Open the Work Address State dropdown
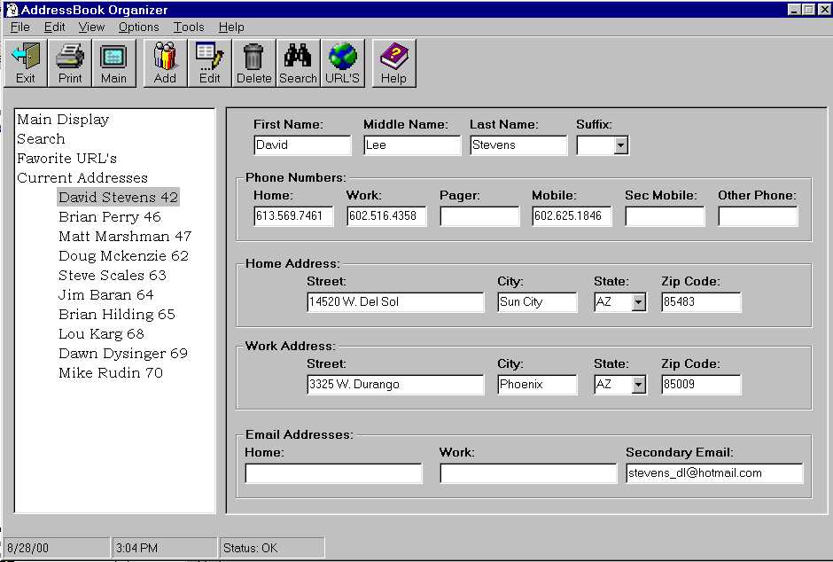833x562 pixels. point(638,385)
